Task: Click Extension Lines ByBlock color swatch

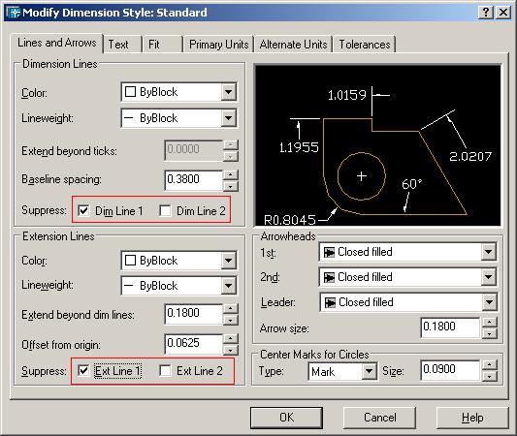Action: coord(131,261)
